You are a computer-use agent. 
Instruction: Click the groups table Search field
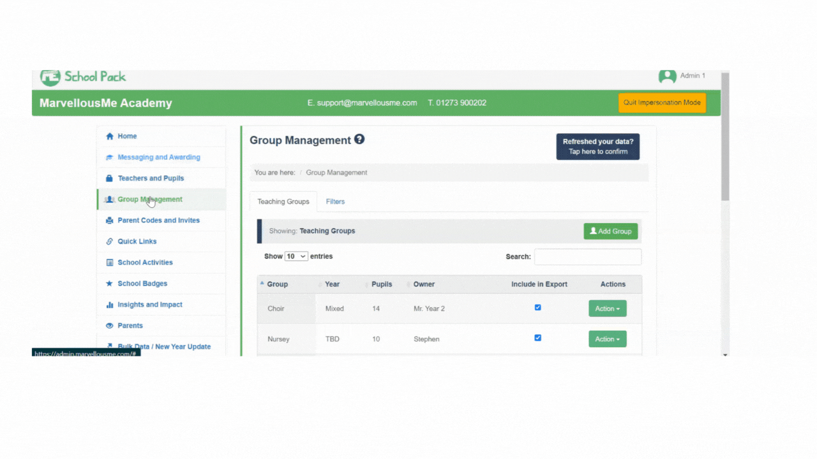point(587,257)
